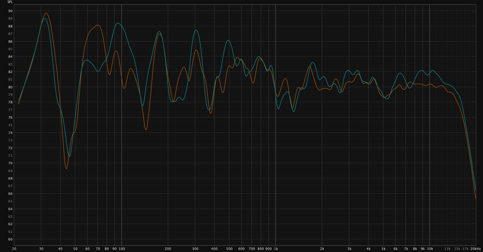This screenshot has height=252, width=483.
Task: Click the 5k frequency axis label
Action: point(384,249)
